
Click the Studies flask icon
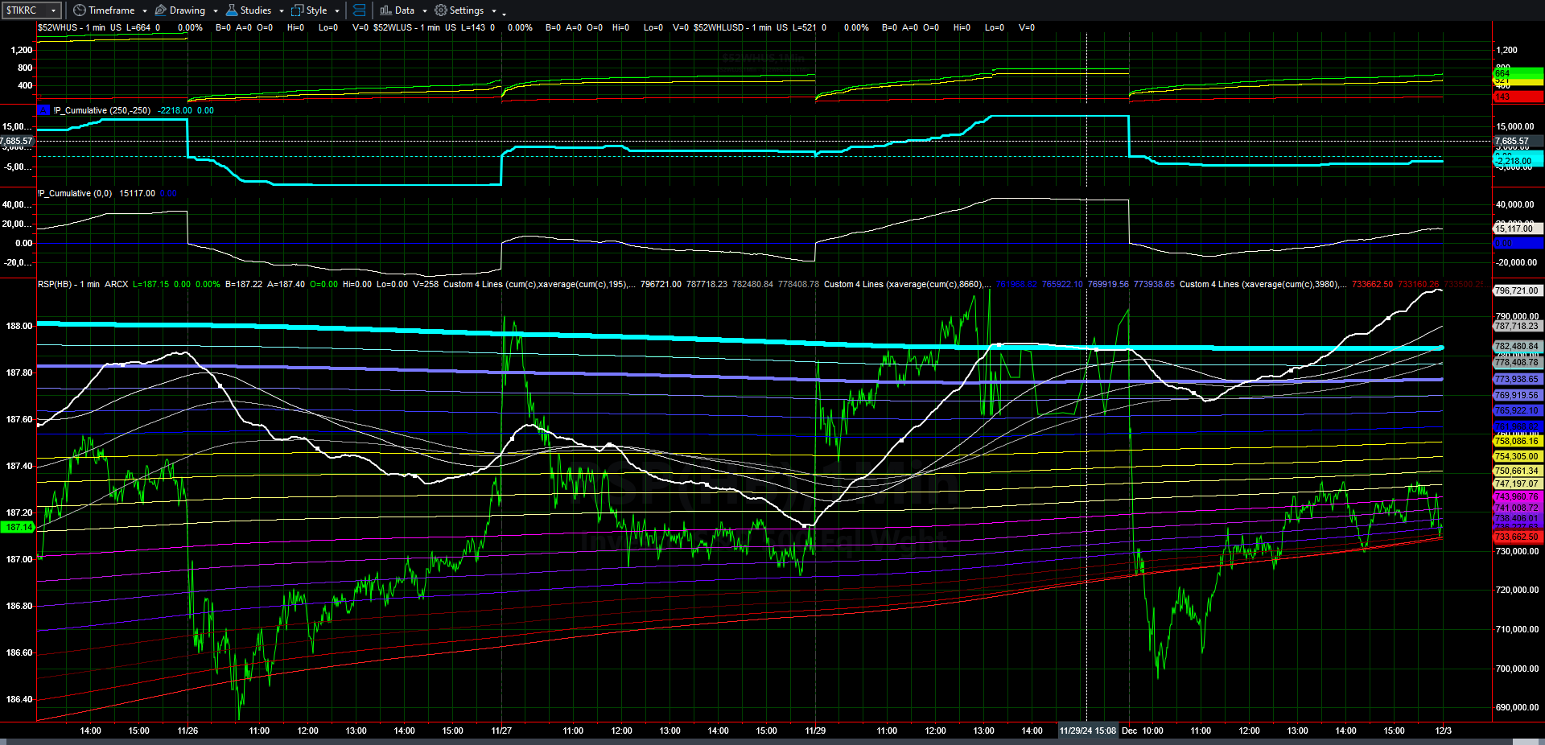(232, 10)
